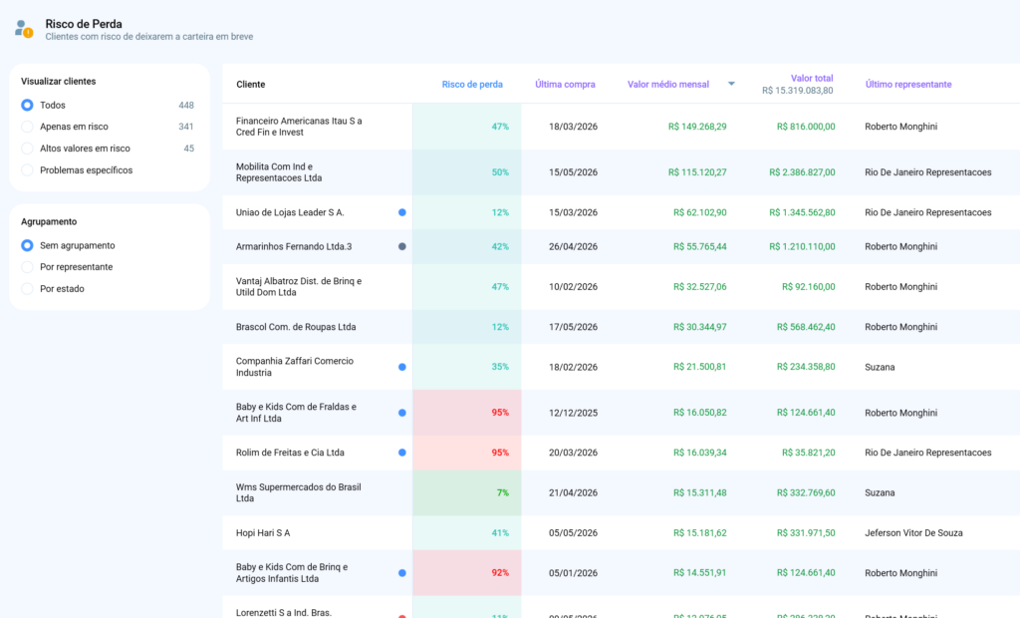Click gray dot beside Armarinhos Fernando Ltda.3
This screenshot has height=618, width=1020.
tap(402, 246)
